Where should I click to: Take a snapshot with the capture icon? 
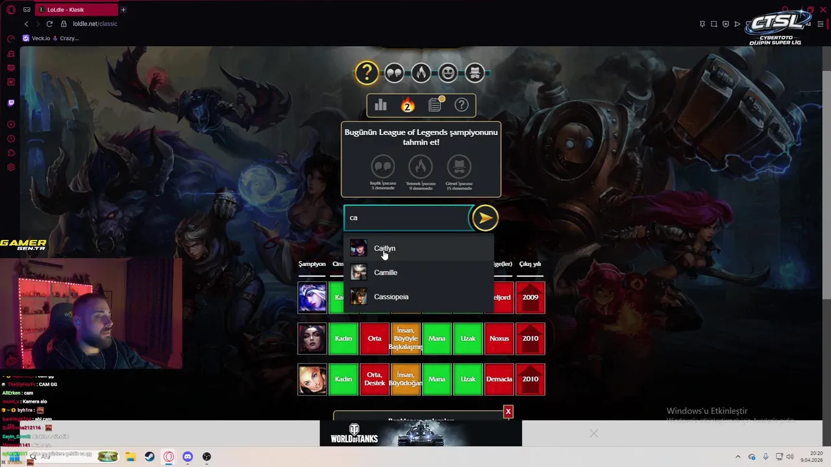[713, 24]
